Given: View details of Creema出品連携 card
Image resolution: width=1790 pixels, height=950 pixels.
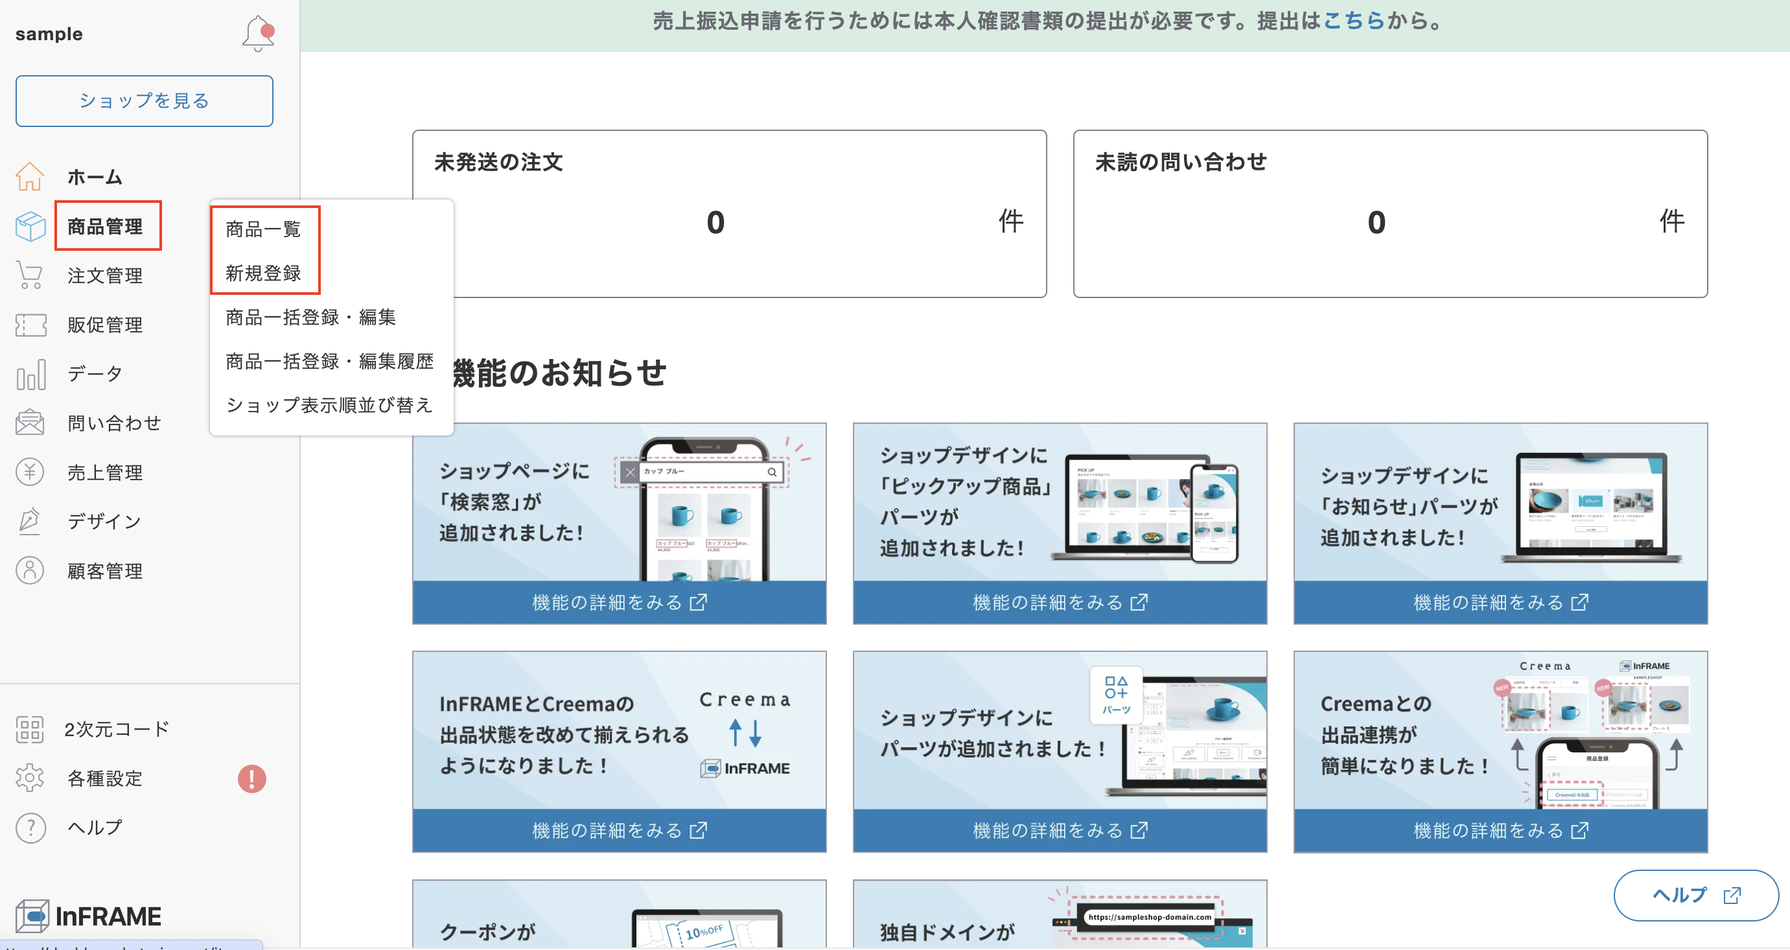Looking at the screenshot, I should (1500, 829).
